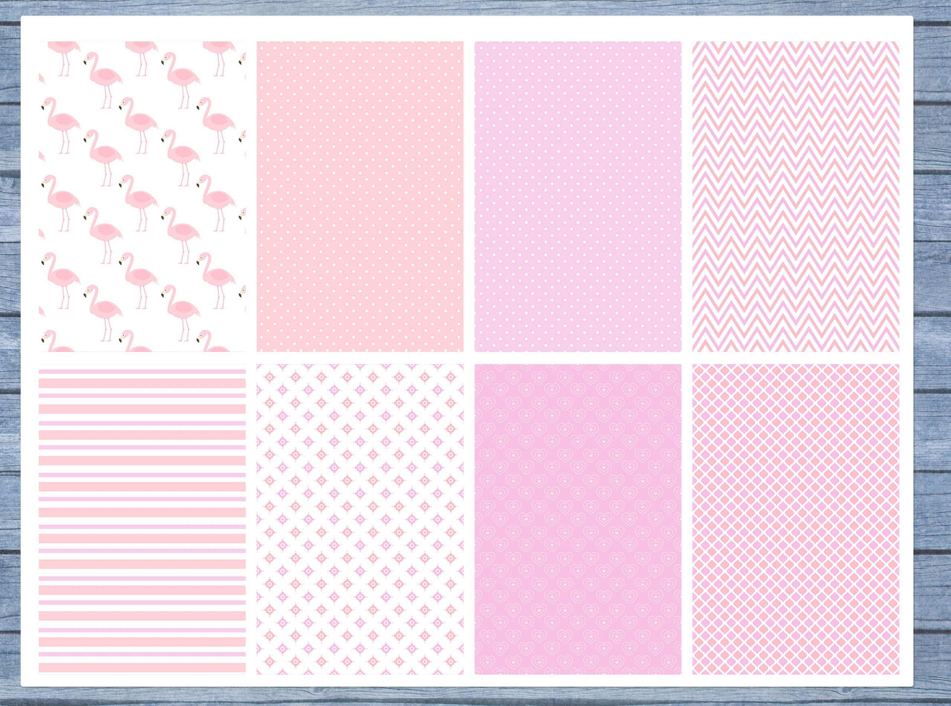Viewport: 951px width, 706px height.
Task: Choose the pink quatrefoil lattice paper
Action: point(795,519)
